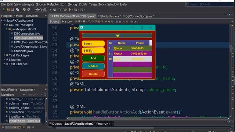Image resolution: width=235 pixels, height=132 pixels.
Task: Select Students.java in project tree
Action: [x=23, y=51]
